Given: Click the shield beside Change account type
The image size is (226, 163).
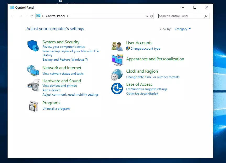Looking at the screenshot, I should pos(128,49).
